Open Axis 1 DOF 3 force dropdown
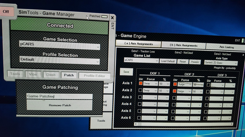The width and height of the screenshot is (245, 137). [x=218, y=85]
